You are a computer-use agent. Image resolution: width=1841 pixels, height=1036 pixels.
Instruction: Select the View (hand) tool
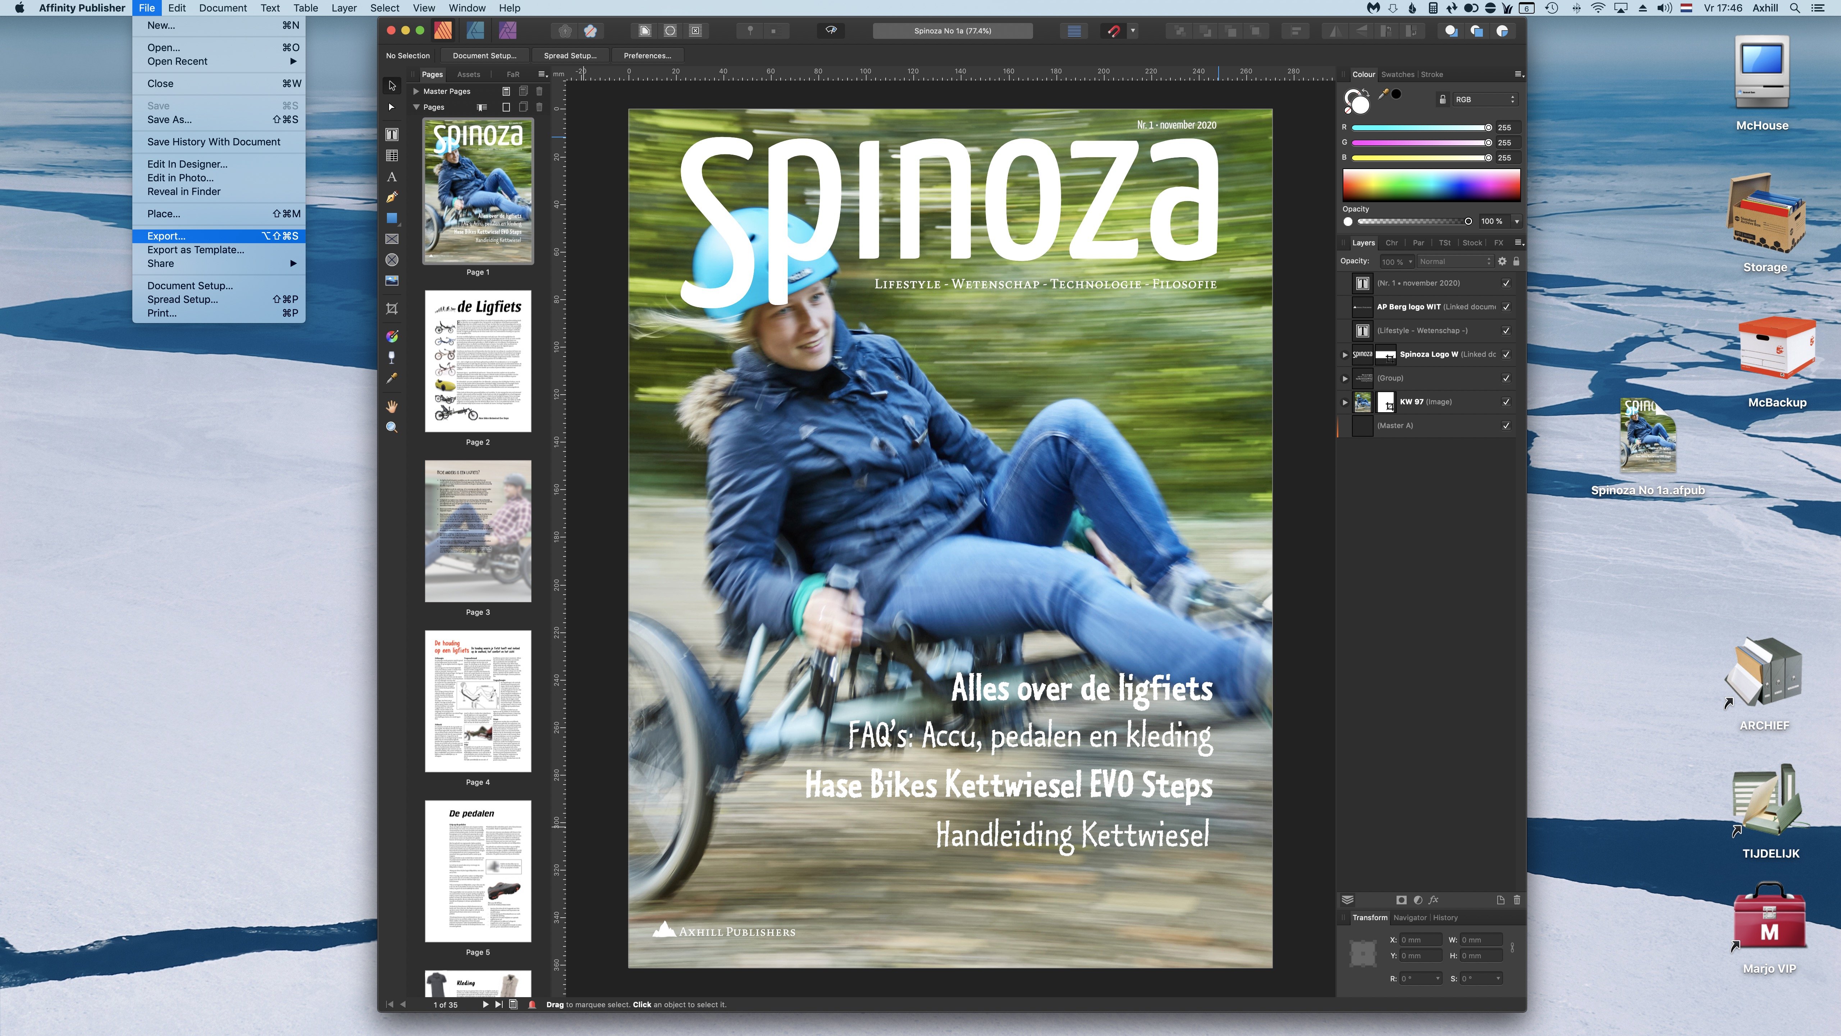point(392,407)
